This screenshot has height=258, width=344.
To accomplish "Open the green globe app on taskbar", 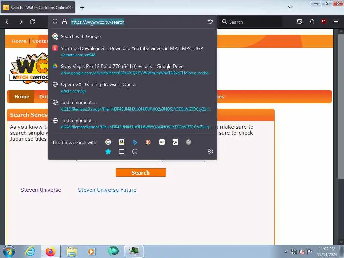I will pyautogui.click(x=113, y=251).
